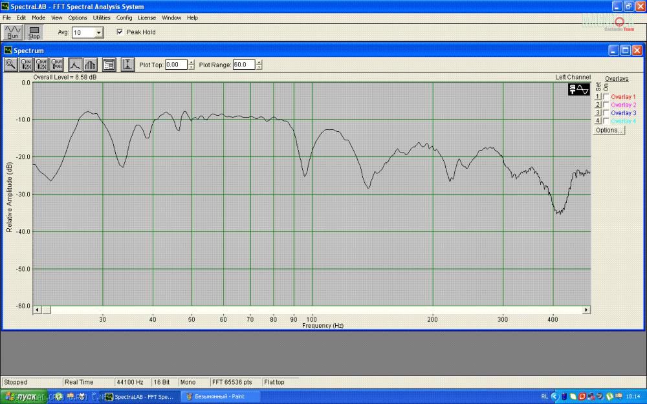
Task: Click the magnifier zoom tool icon
Action: [x=10, y=64]
